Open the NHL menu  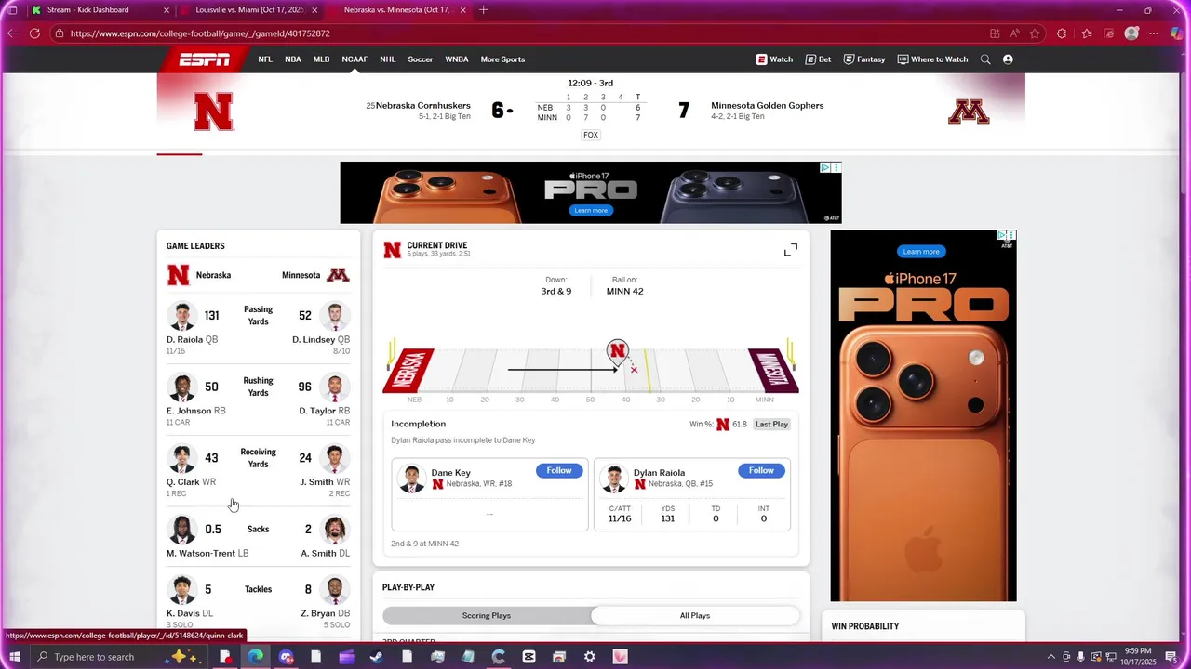point(388,59)
